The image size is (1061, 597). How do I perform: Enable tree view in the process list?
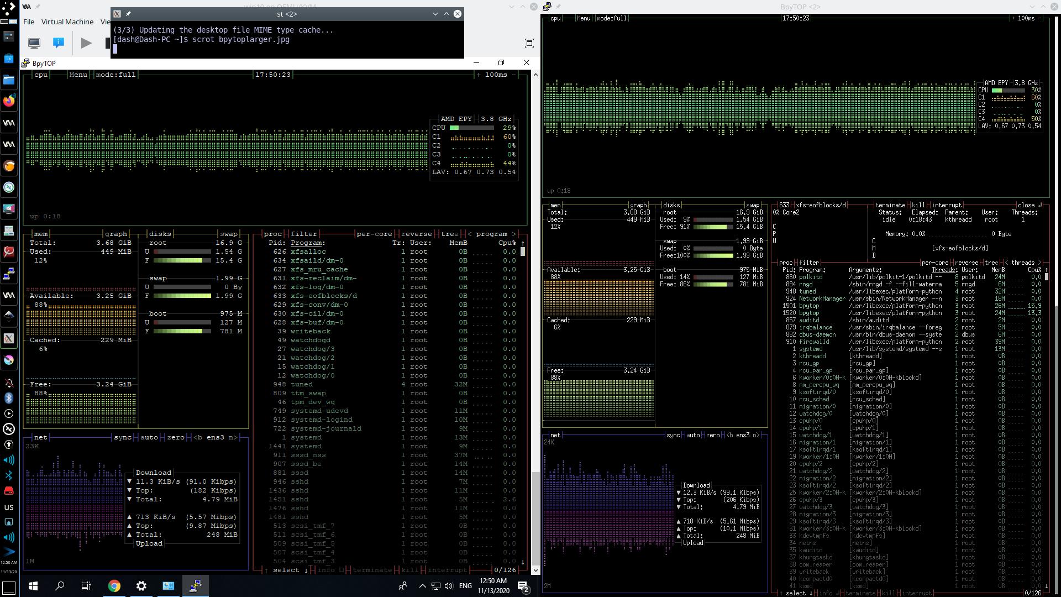[449, 234]
